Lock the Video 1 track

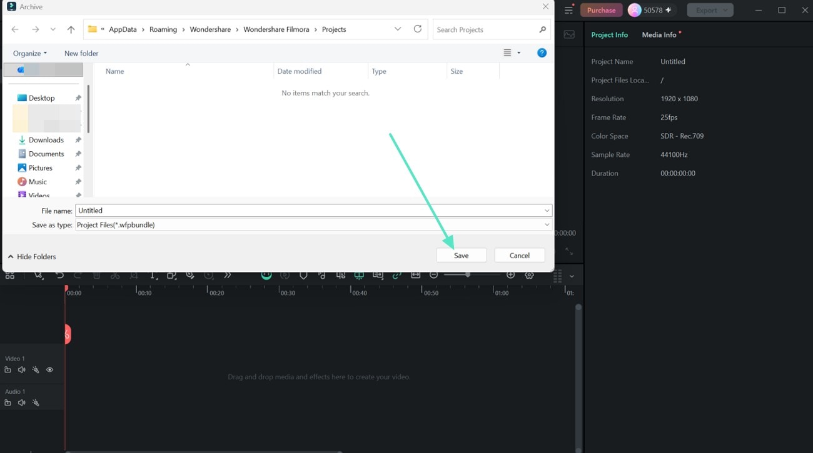(x=8, y=370)
